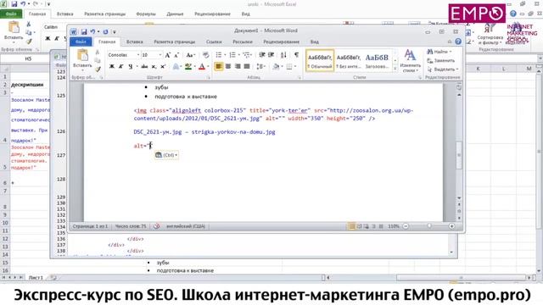Open Excel Formulas (Формулы) tab
Viewport: 543px width, 305px height.
146,14
